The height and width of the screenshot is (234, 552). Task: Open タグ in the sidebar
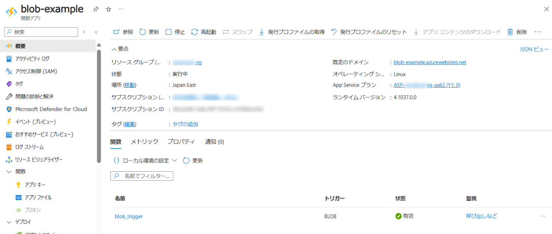click(x=48, y=84)
